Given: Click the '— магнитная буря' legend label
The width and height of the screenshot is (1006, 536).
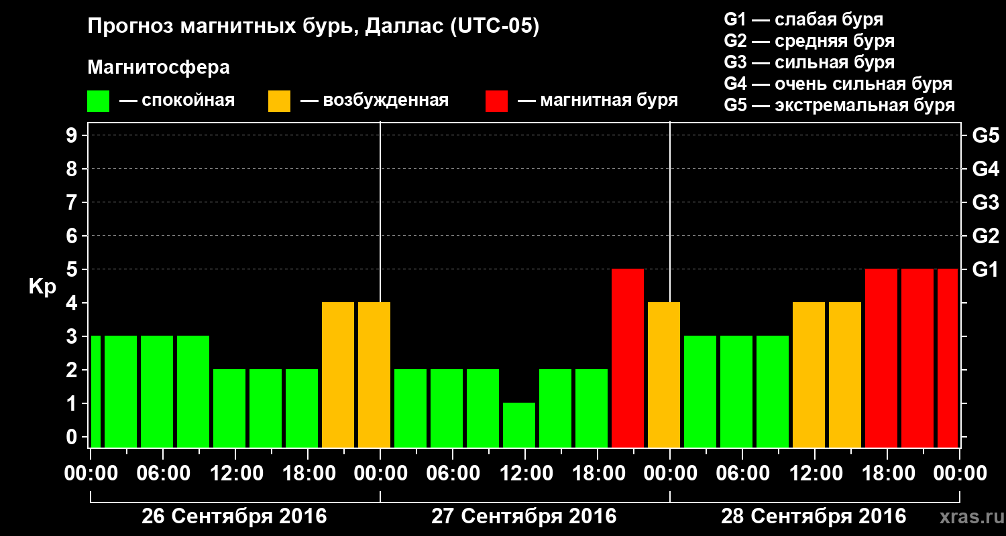Looking at the screenshot, I should [x=598, y=100].
